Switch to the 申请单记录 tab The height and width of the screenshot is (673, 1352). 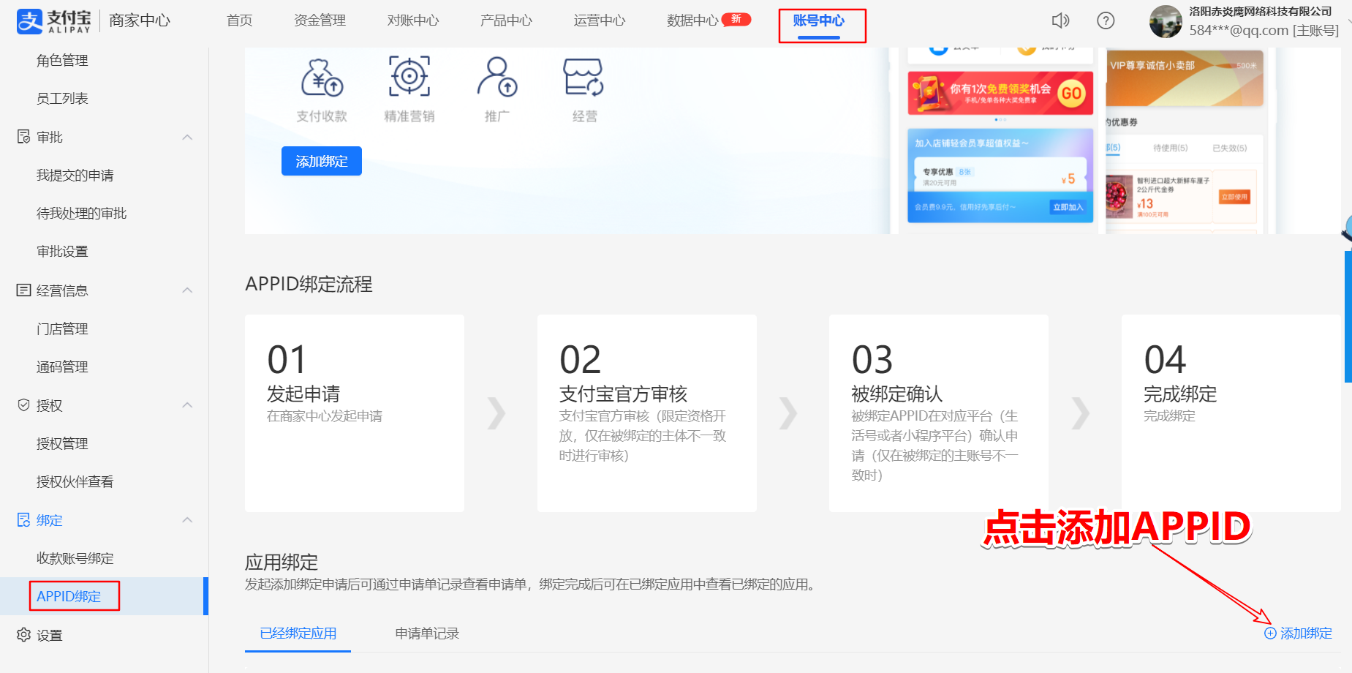coord(427,633)
